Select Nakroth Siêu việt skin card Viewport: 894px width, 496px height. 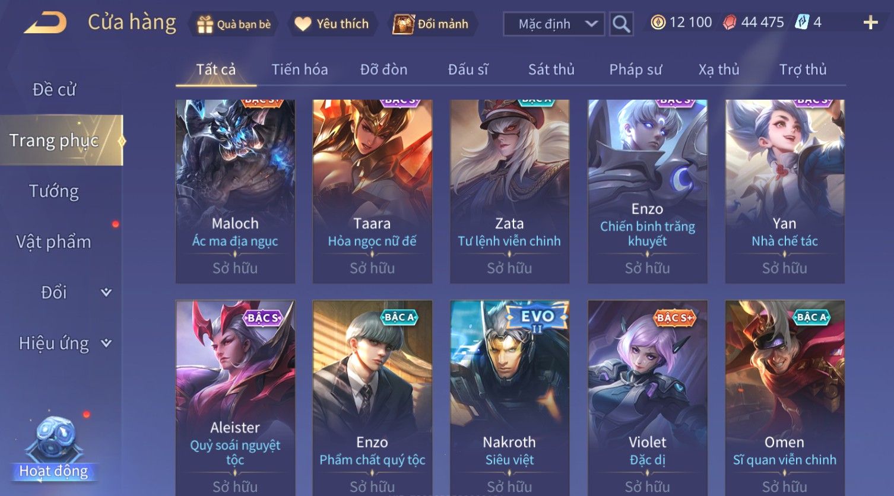point(509,398)
